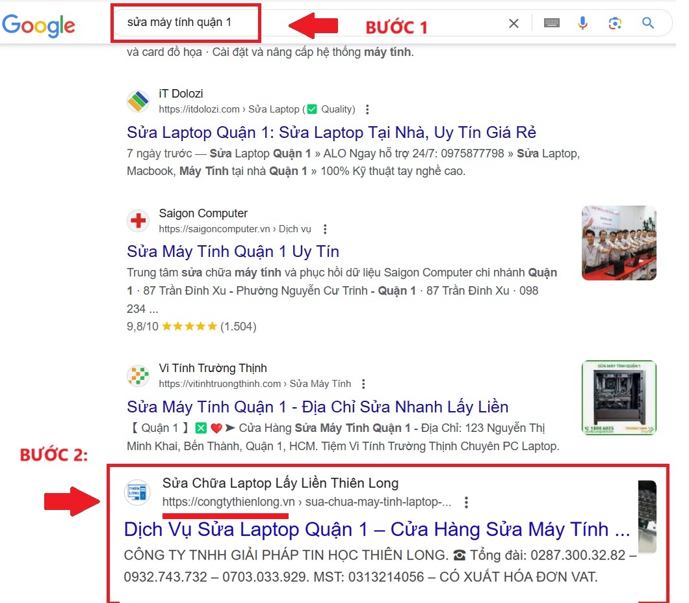Click the Saigon Computer red cross favicon

tap(138, 221)
